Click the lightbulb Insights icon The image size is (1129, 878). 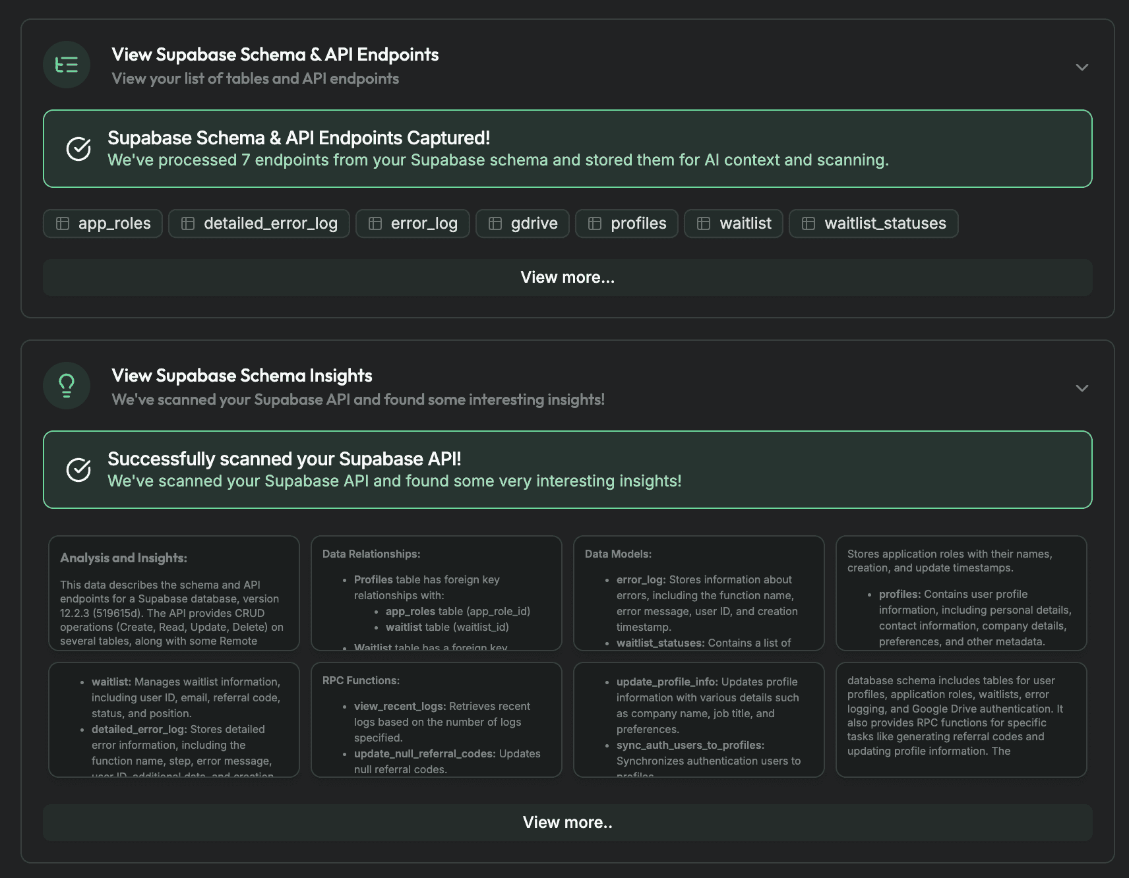click(x=67, y=386)
